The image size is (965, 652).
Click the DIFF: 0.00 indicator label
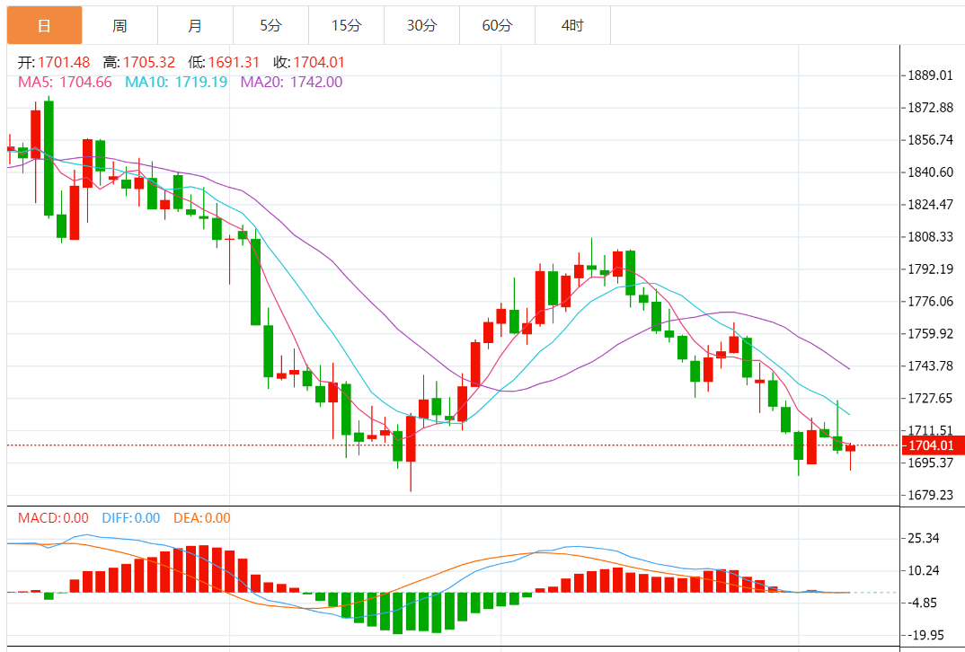tap(131, 518)
